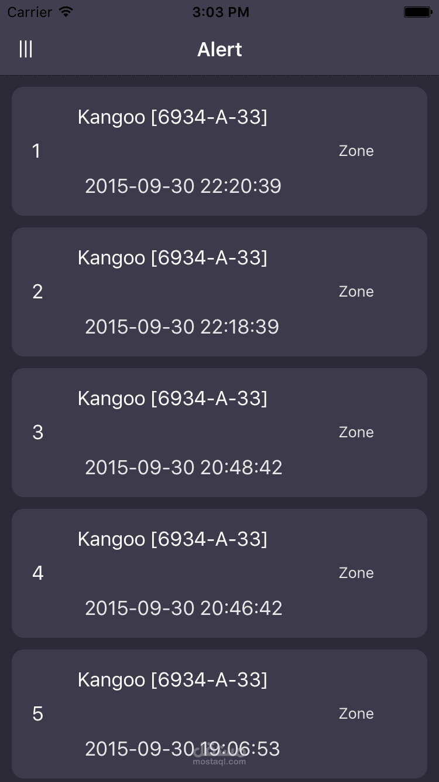Tap the 3:03 PM status bar clock
This screenshot has width=439, height=782.
click(x=220, y=12)
